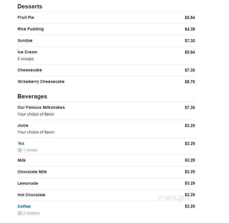Click the menupix watermark logo
Viewport: 229px width, 223px height.
tap(175, 198)
